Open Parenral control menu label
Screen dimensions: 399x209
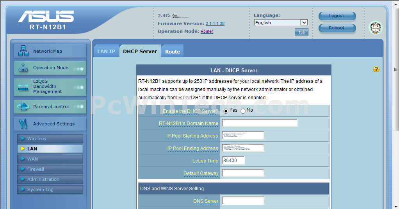pyautogui.click(x=51, y=107)
